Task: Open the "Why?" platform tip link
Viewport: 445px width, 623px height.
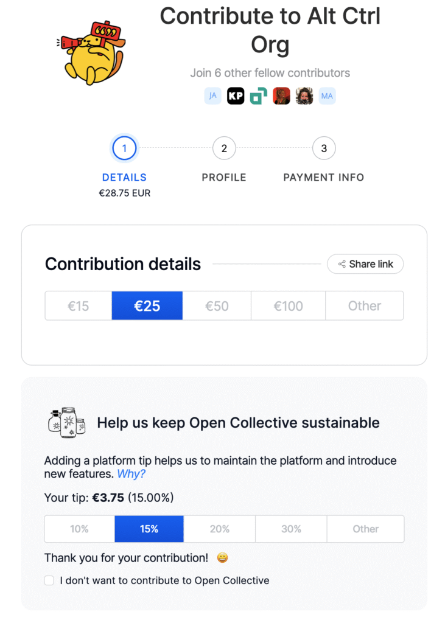Action: [131, 475]
